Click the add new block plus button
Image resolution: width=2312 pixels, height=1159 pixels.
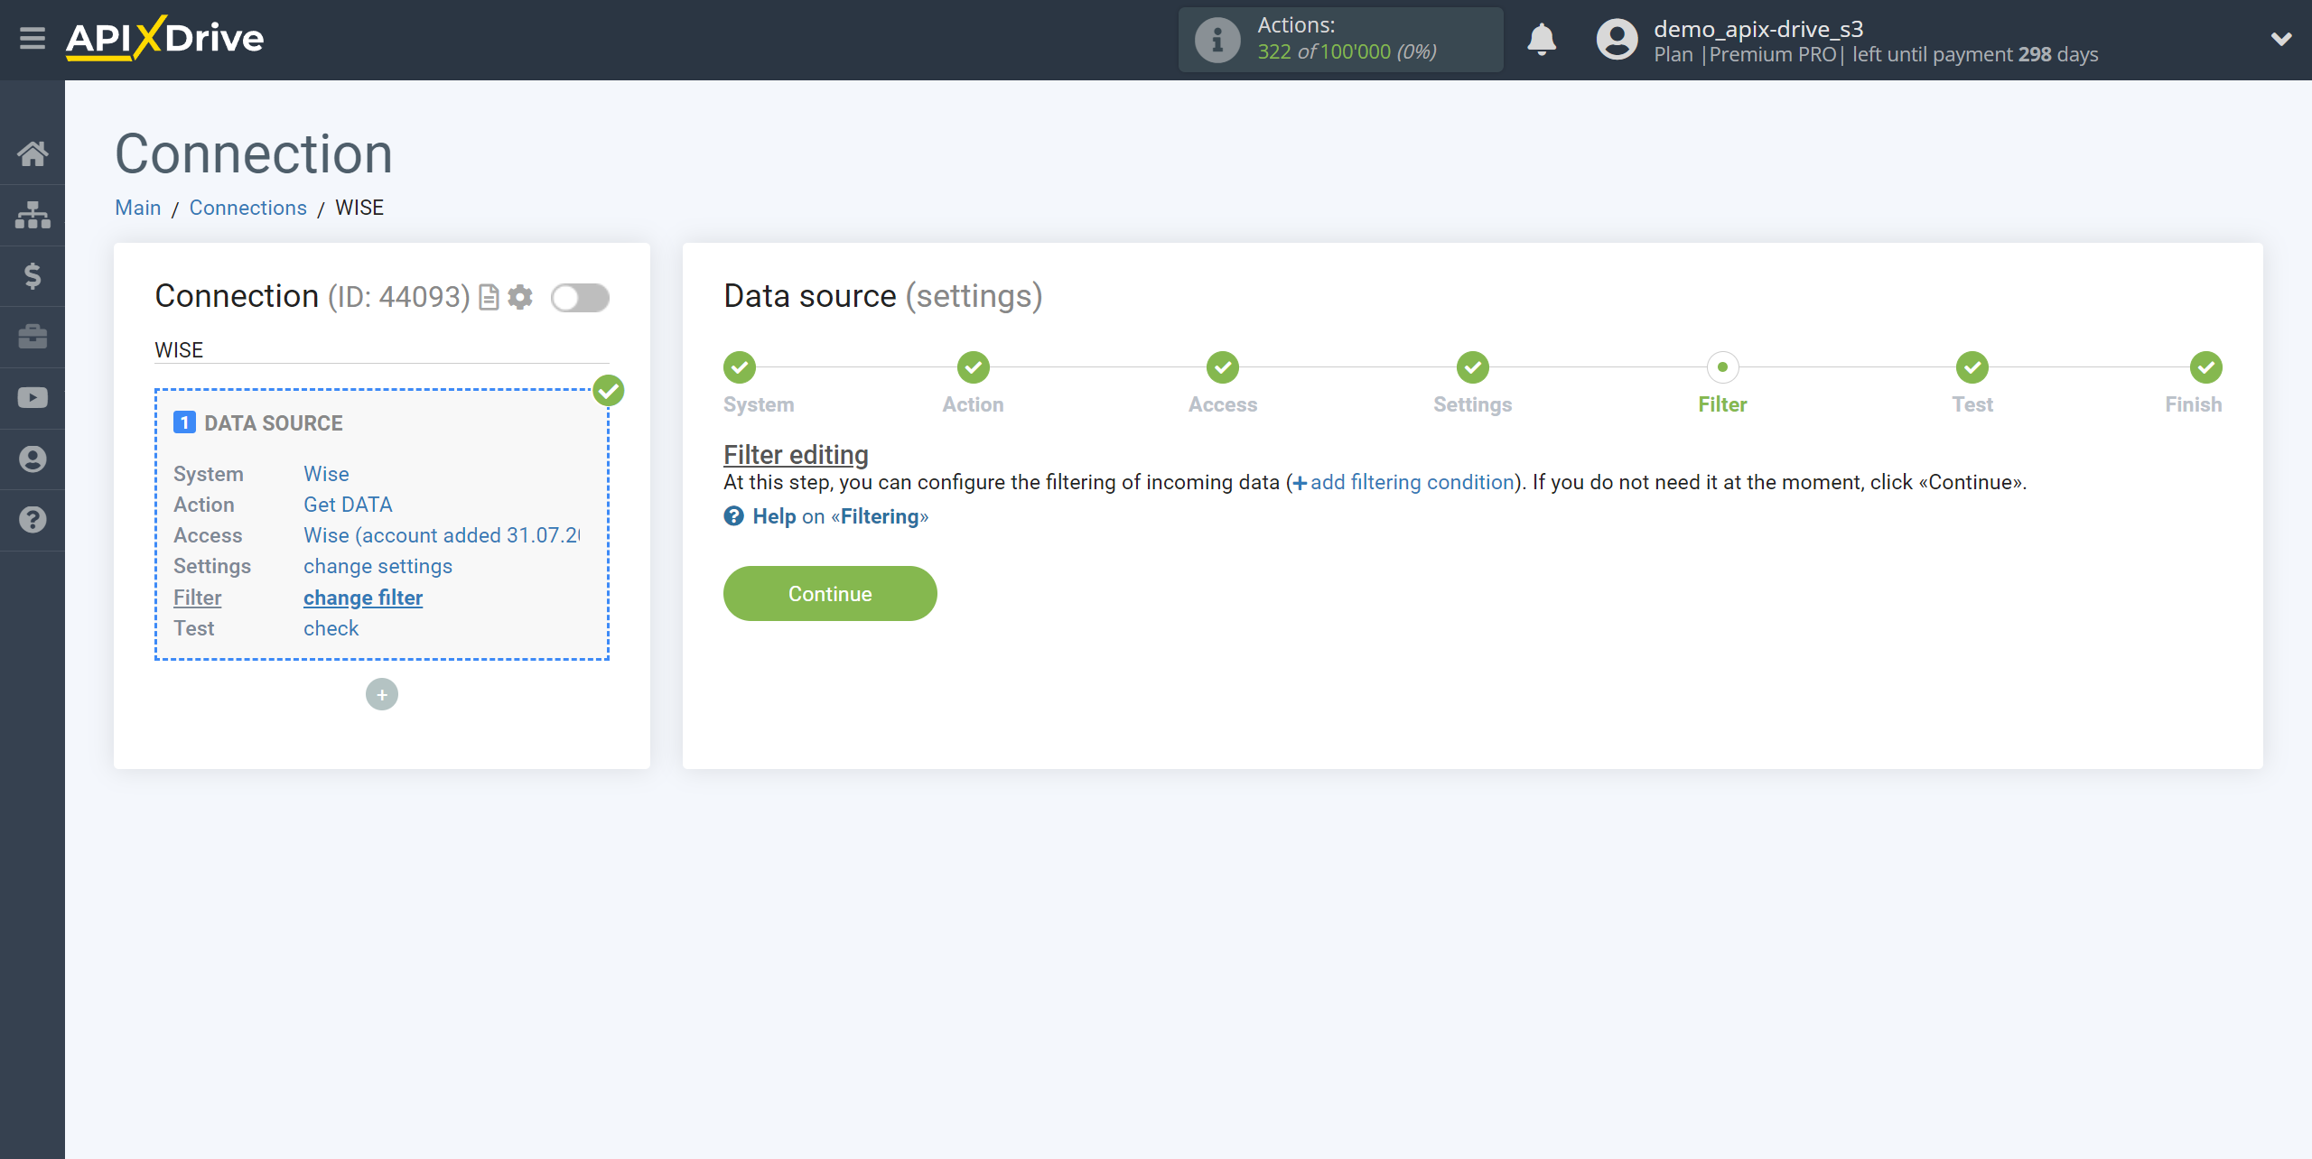point(381,693)
